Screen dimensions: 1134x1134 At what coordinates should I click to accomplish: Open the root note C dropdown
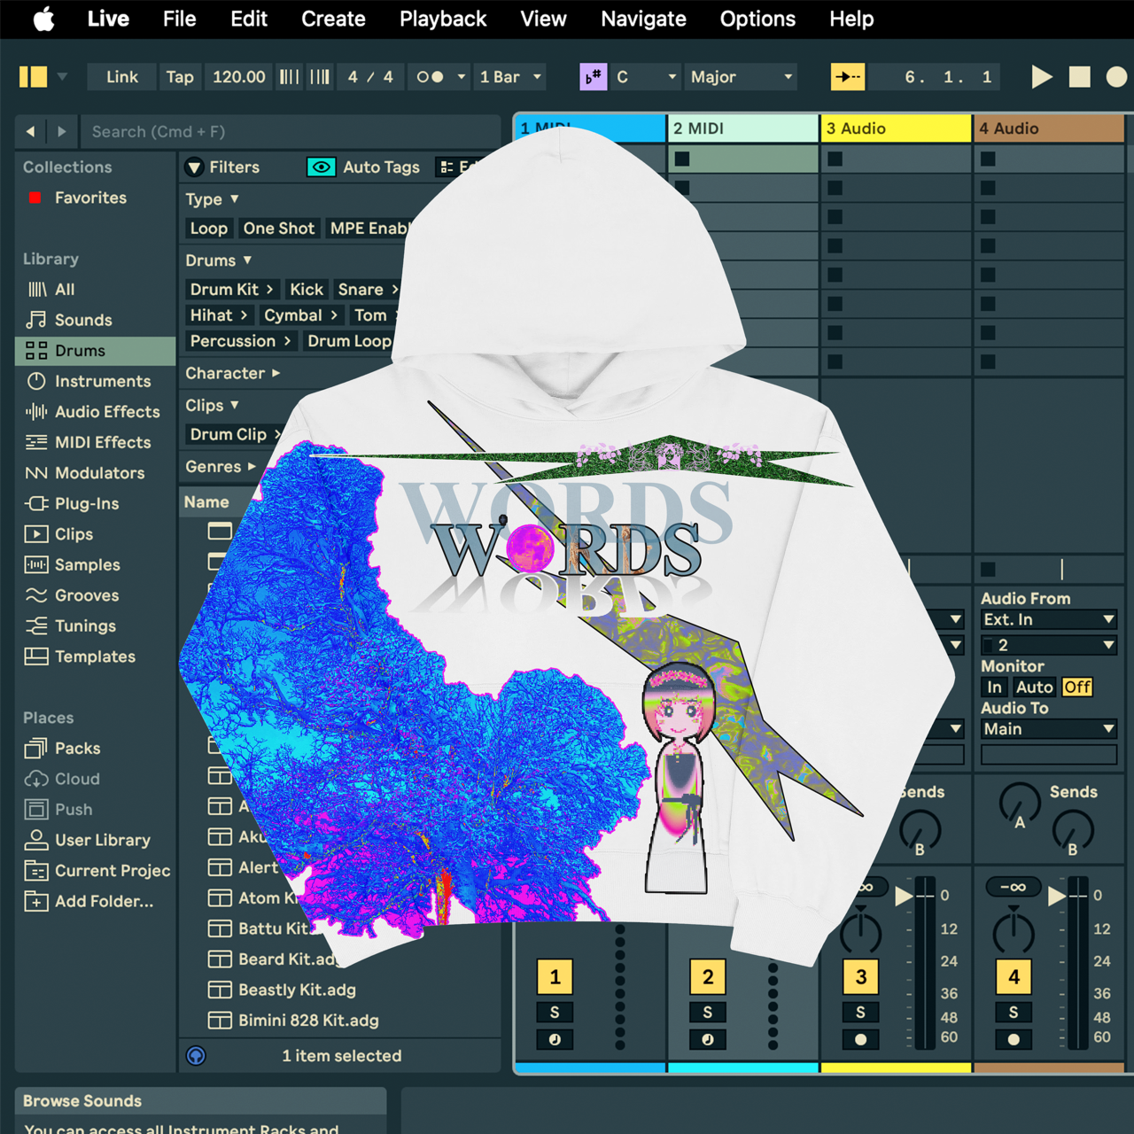tap(646, 77)
